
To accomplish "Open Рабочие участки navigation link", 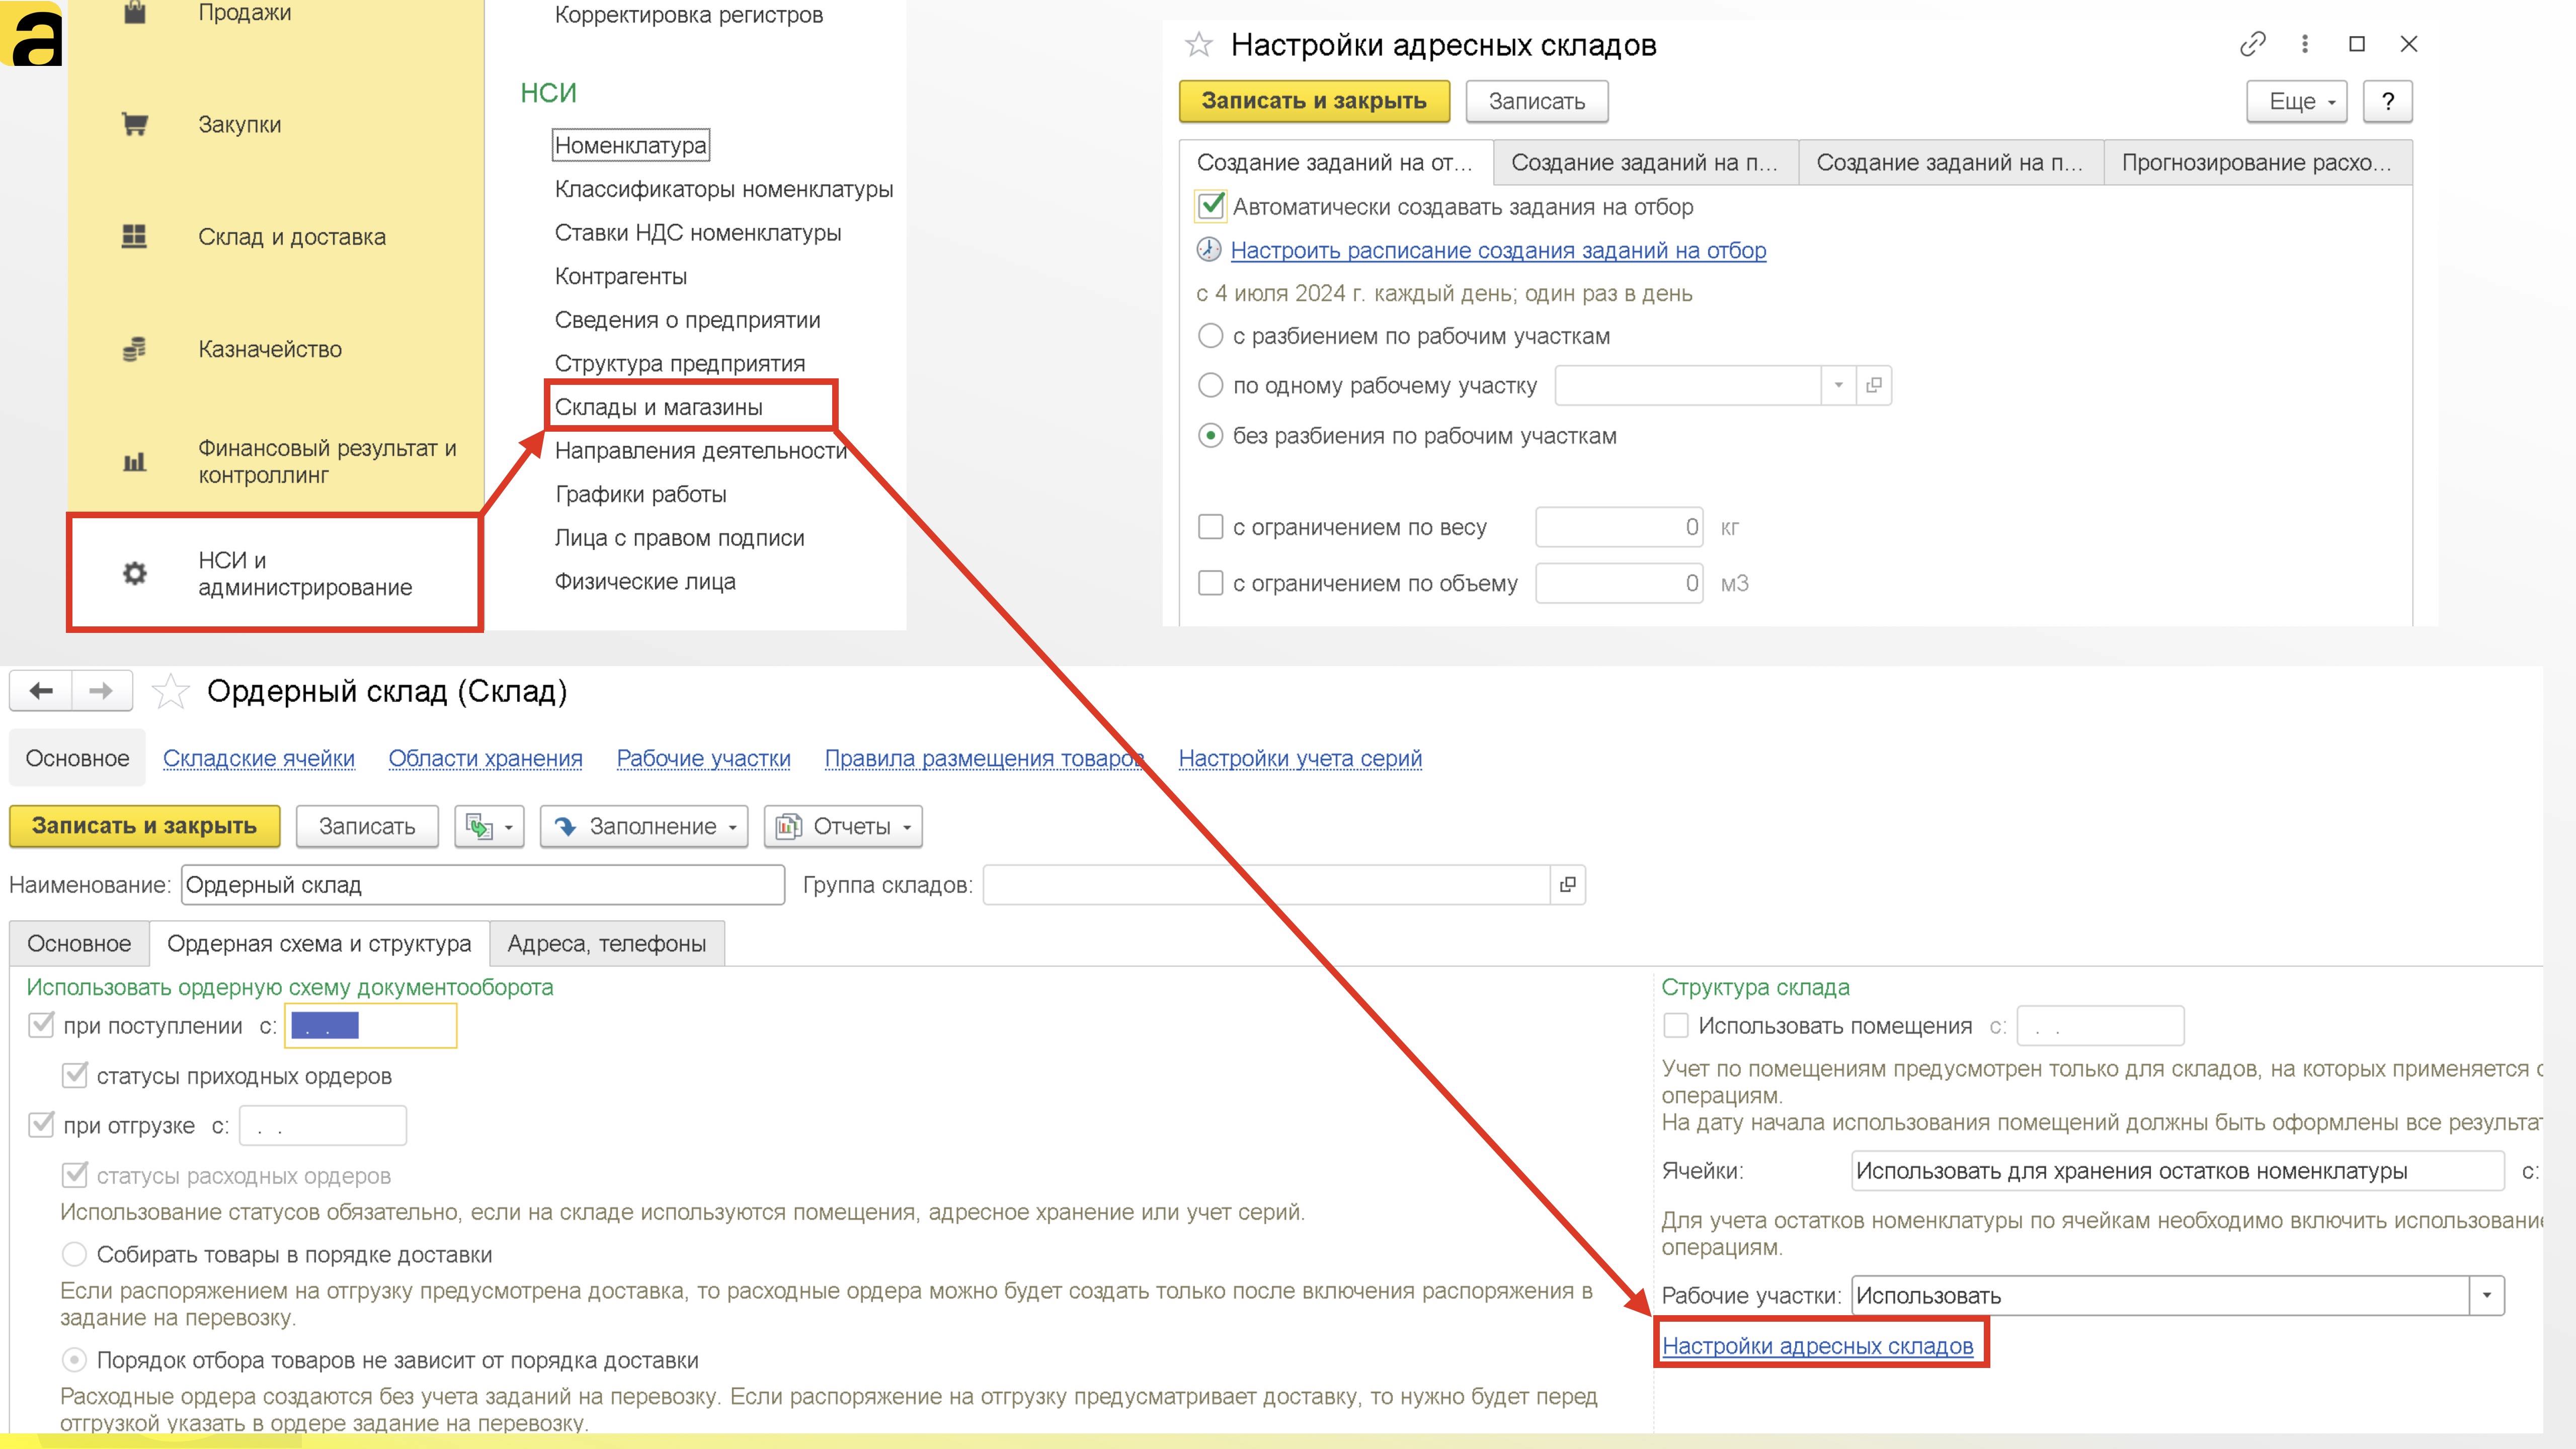I will click(x=703, y=758).
